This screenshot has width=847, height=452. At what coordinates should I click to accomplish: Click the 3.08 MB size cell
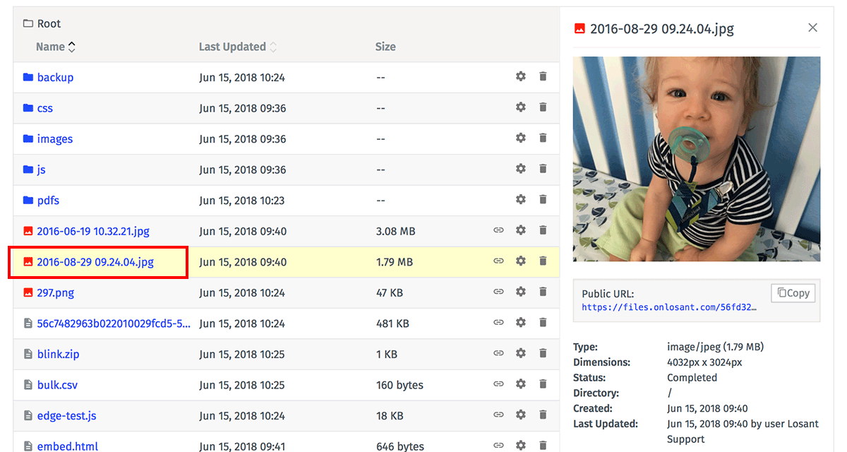396,231
